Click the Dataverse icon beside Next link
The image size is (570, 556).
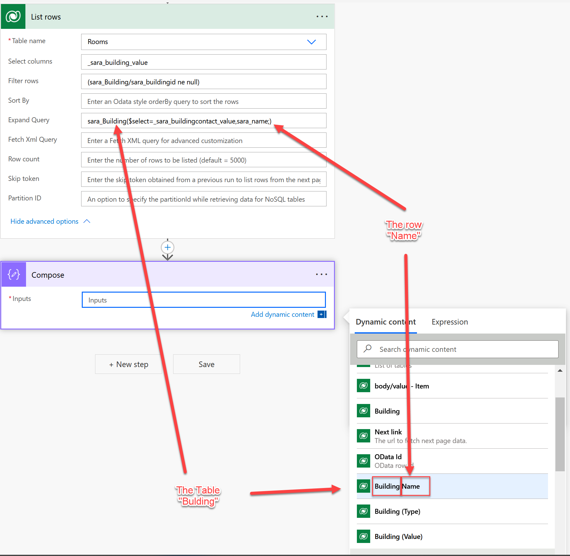click(363, 436)
